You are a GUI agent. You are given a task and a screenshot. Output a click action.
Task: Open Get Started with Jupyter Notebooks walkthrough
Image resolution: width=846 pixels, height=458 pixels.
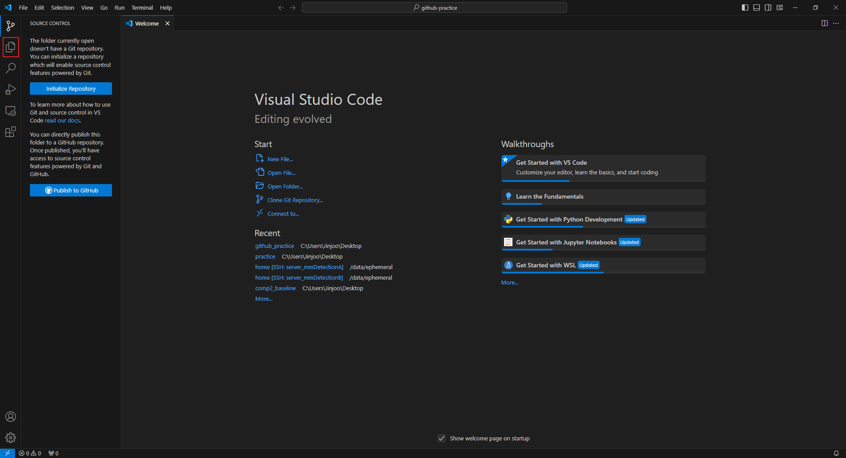[603, 243]
